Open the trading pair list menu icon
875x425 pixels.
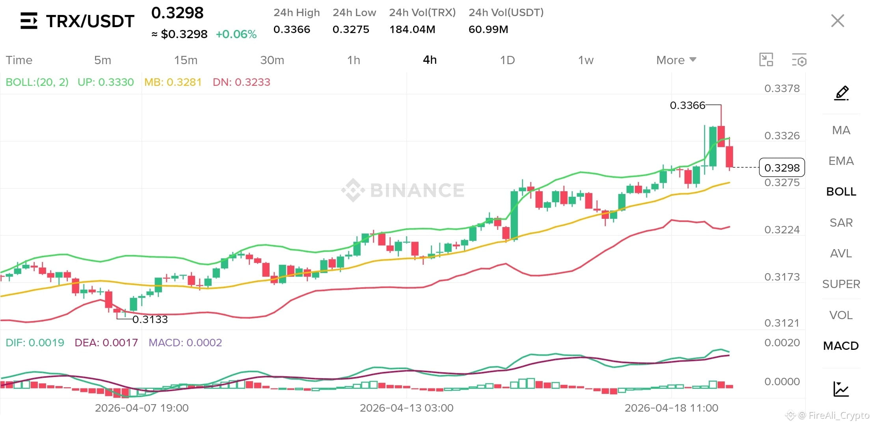click(29, 21)
